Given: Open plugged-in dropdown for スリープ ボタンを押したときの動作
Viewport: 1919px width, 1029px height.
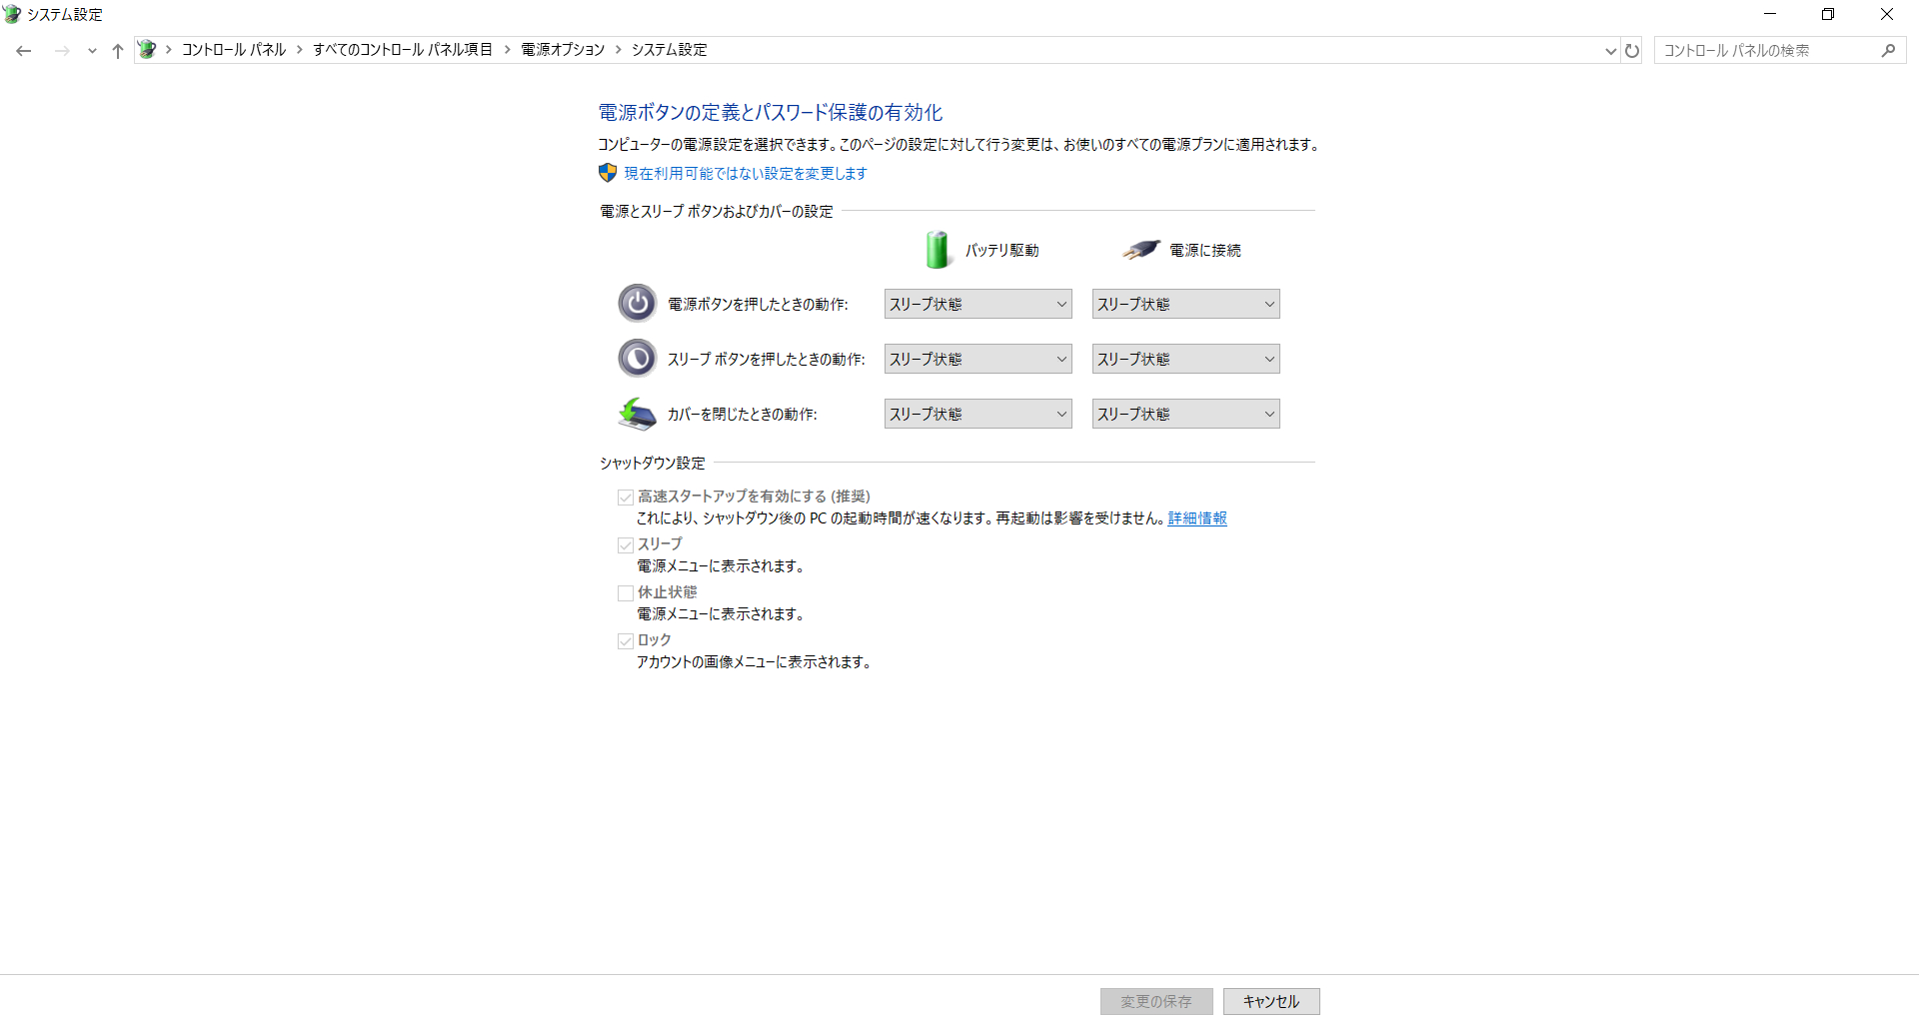Looking at the screenshot, I should point(1186,359).
